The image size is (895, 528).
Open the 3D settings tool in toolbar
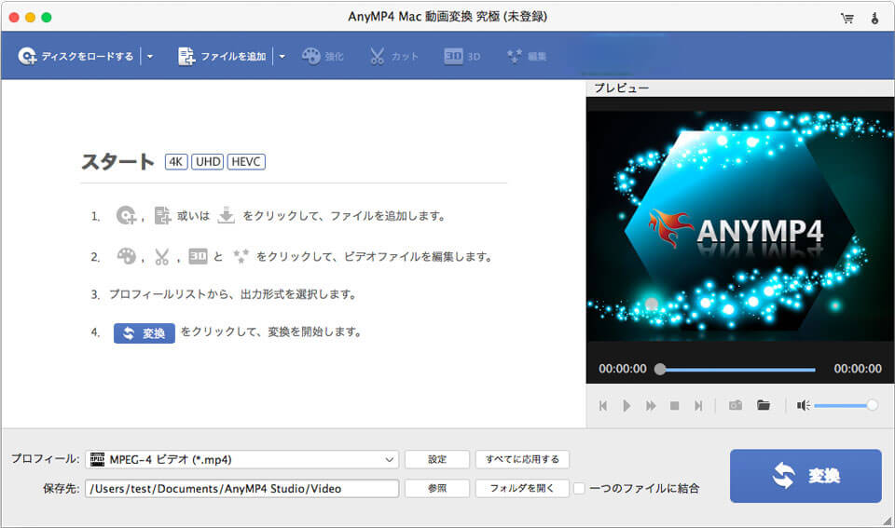point(462,56)
